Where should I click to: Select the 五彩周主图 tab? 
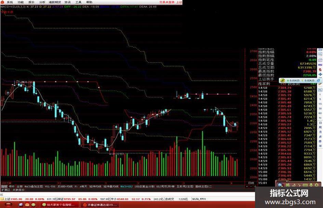point(185,186)
